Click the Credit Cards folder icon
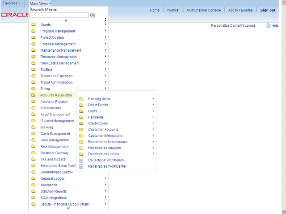The width and height of the screenshot is (286, 214). 81,123
